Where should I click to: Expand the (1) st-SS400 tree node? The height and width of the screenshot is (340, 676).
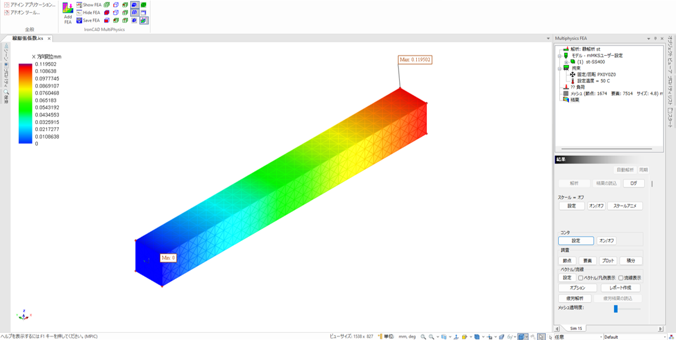pos(566,62)
